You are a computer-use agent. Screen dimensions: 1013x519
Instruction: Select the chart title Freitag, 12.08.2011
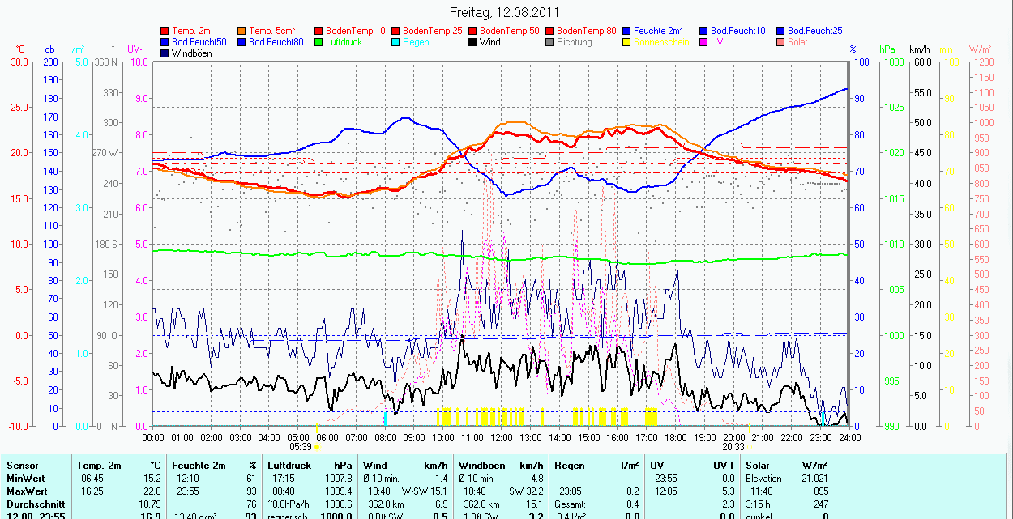point(504,13)
